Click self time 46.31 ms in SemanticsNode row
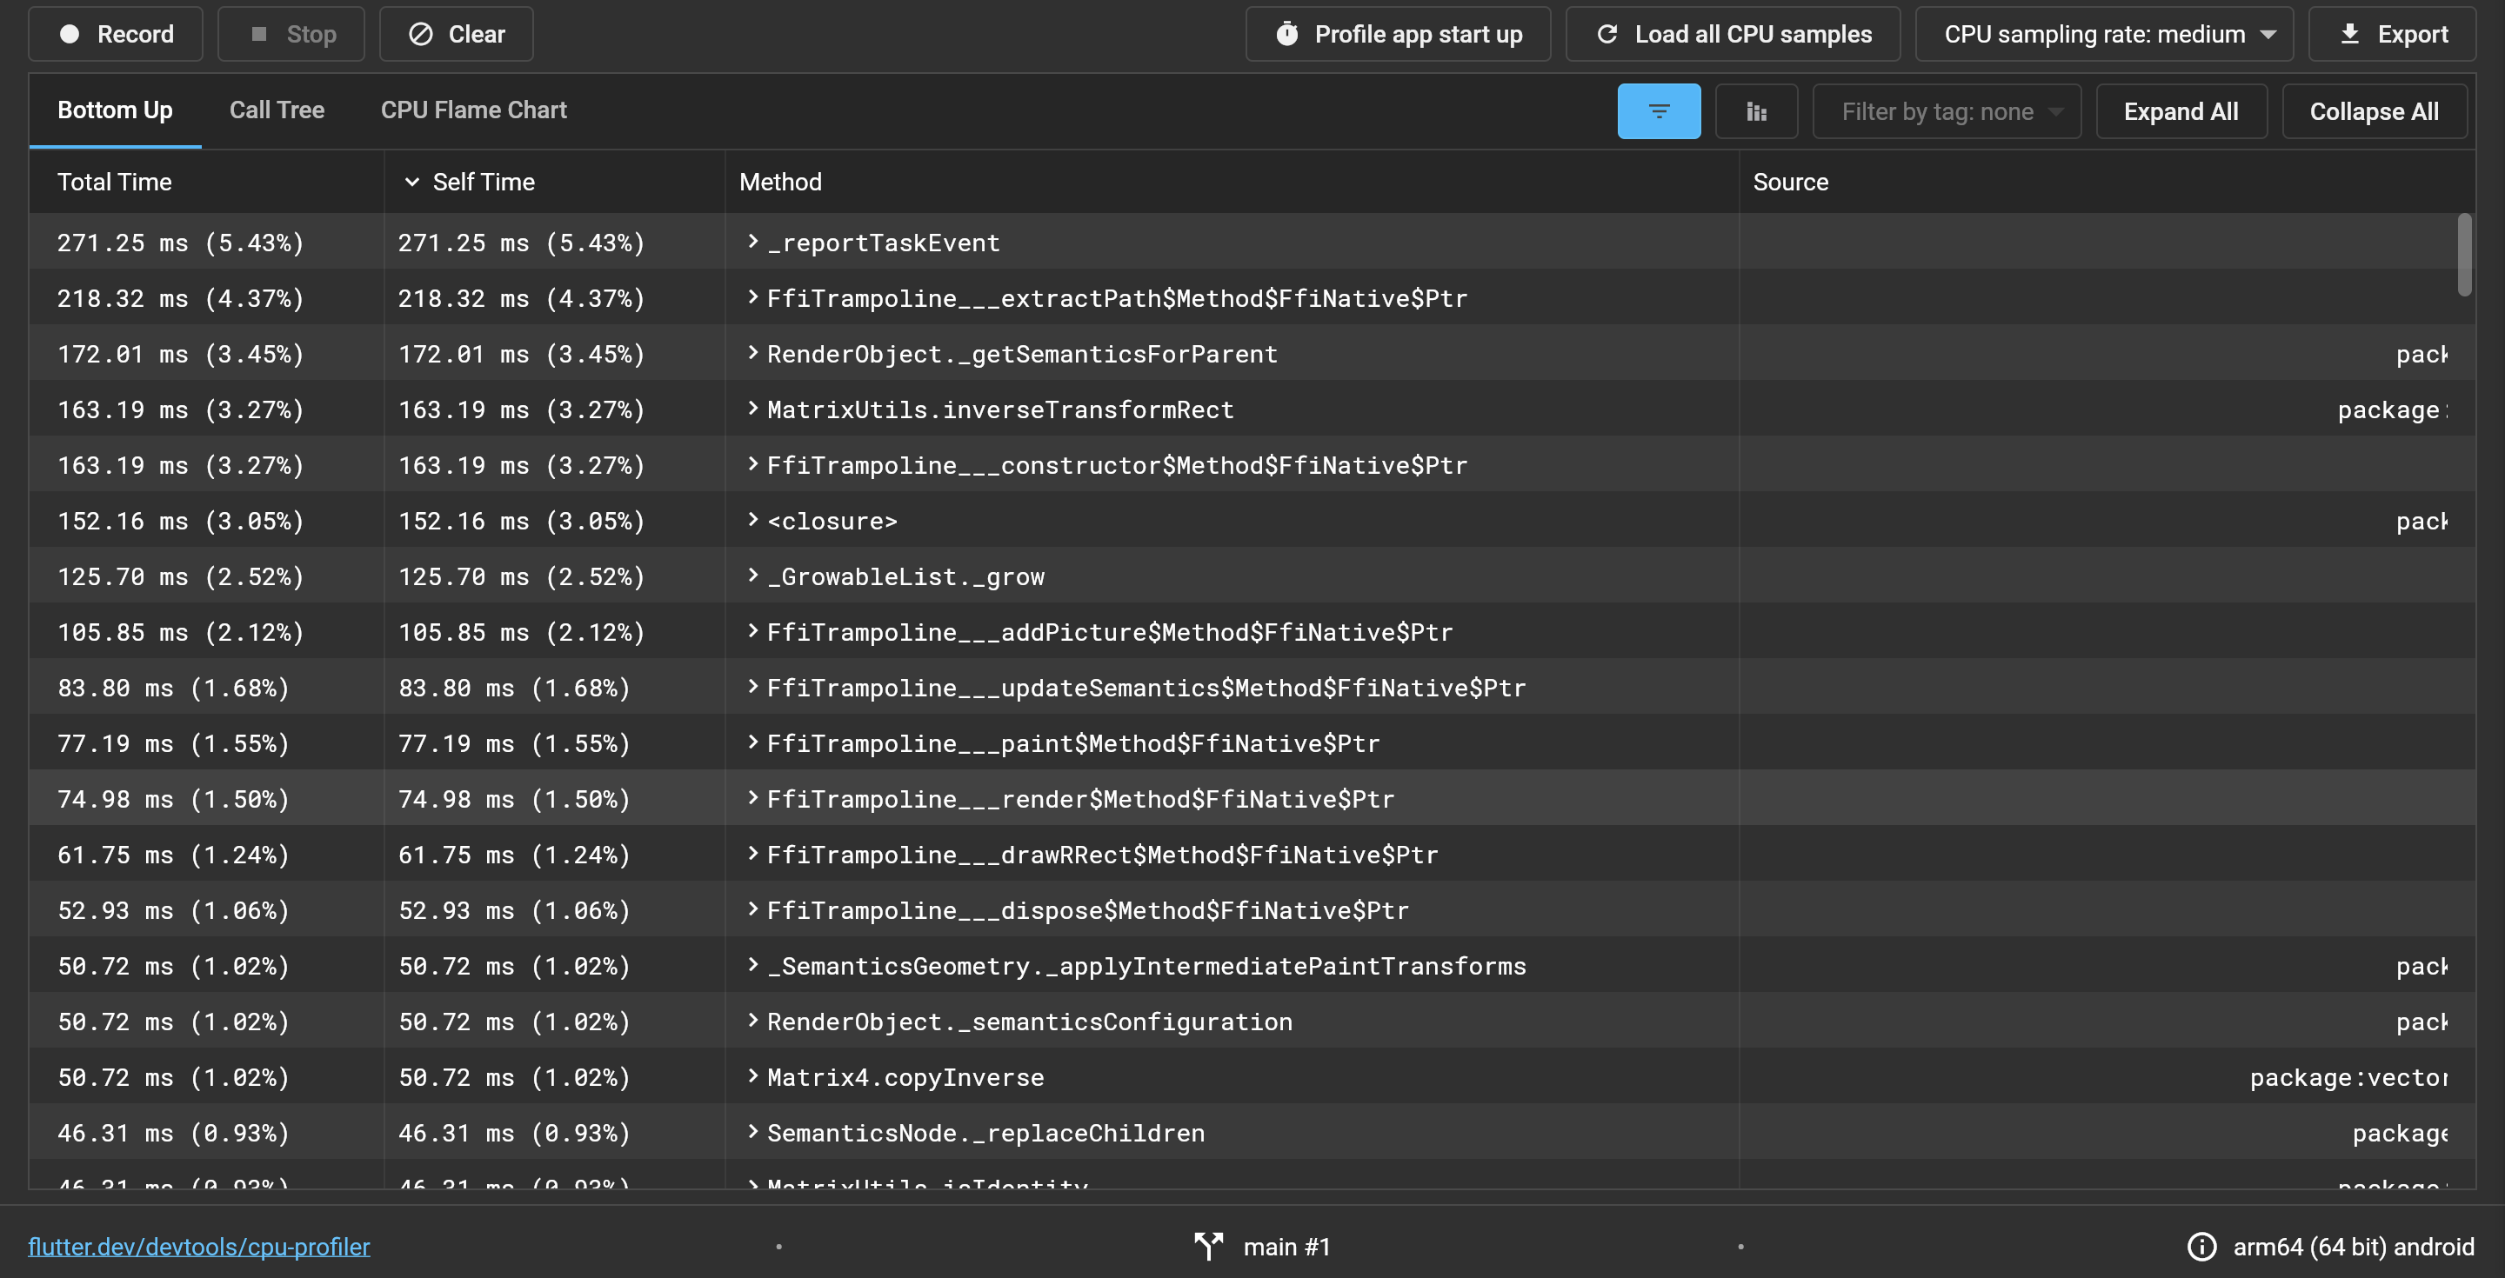The height and width of the screenshot is (1278, 2505). click(514, 1133)
